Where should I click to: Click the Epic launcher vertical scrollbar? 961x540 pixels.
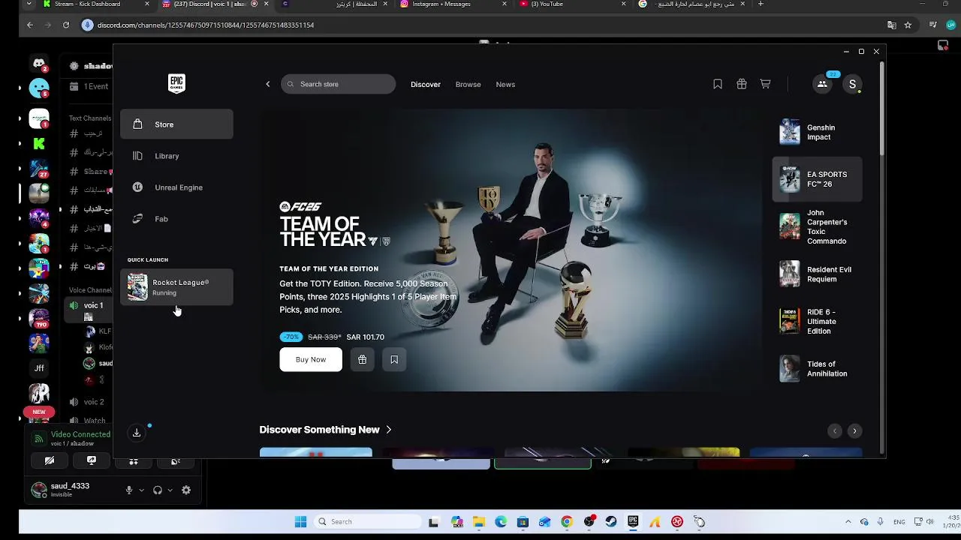point(882,109)
